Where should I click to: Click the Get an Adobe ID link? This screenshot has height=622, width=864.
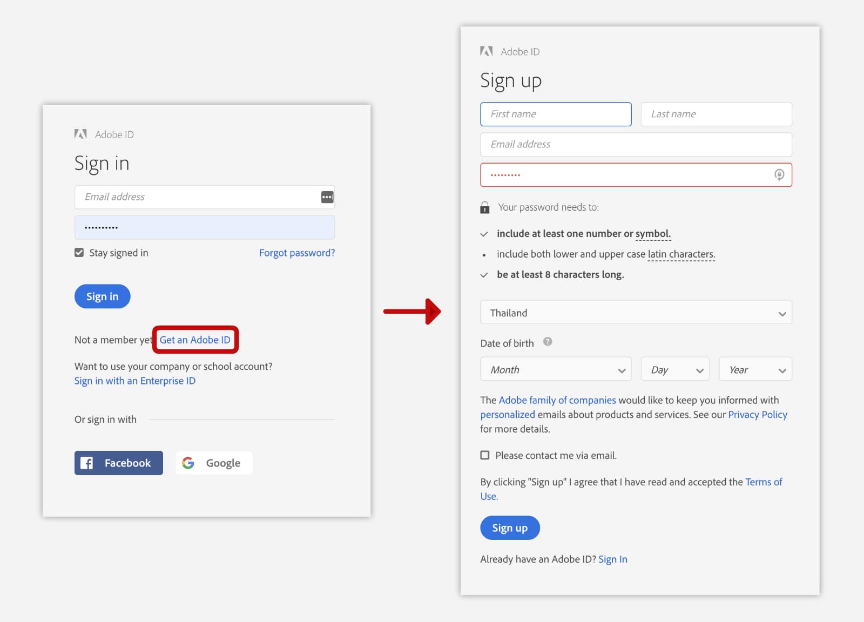tap(195, 340)
